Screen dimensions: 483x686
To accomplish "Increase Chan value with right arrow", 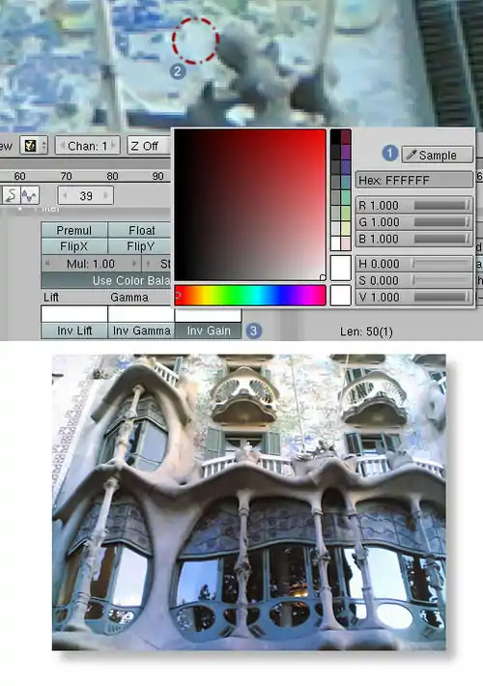I will pos(115,146).
